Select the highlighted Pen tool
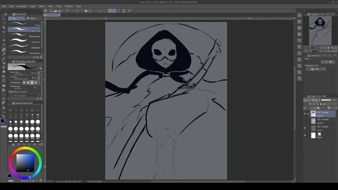Screen dimensions: 338x190 click(x=4, y=50)
